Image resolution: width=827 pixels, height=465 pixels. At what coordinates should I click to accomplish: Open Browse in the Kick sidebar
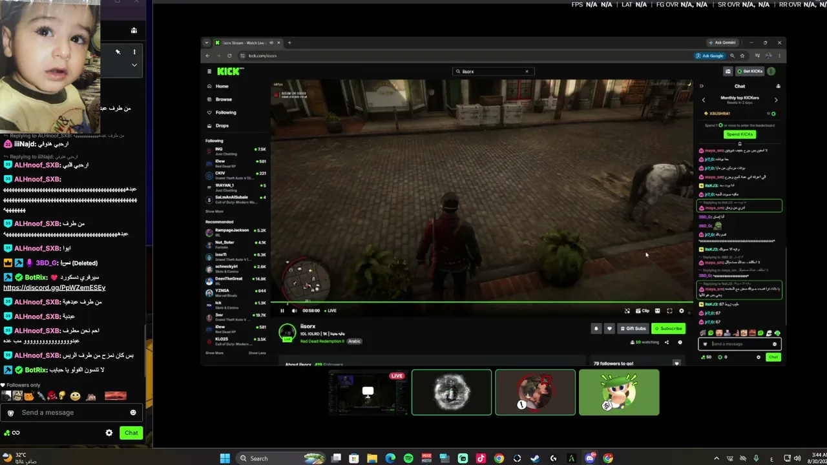click(220, 99)
